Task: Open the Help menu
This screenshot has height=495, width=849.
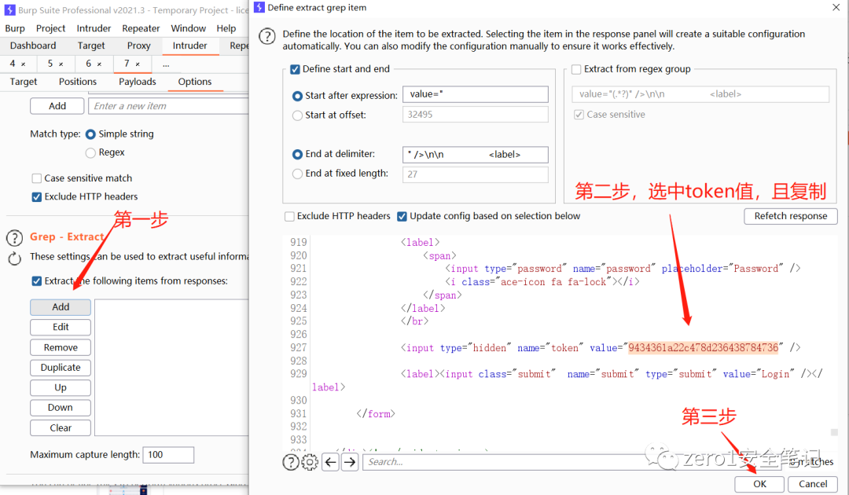Action: 226,28
